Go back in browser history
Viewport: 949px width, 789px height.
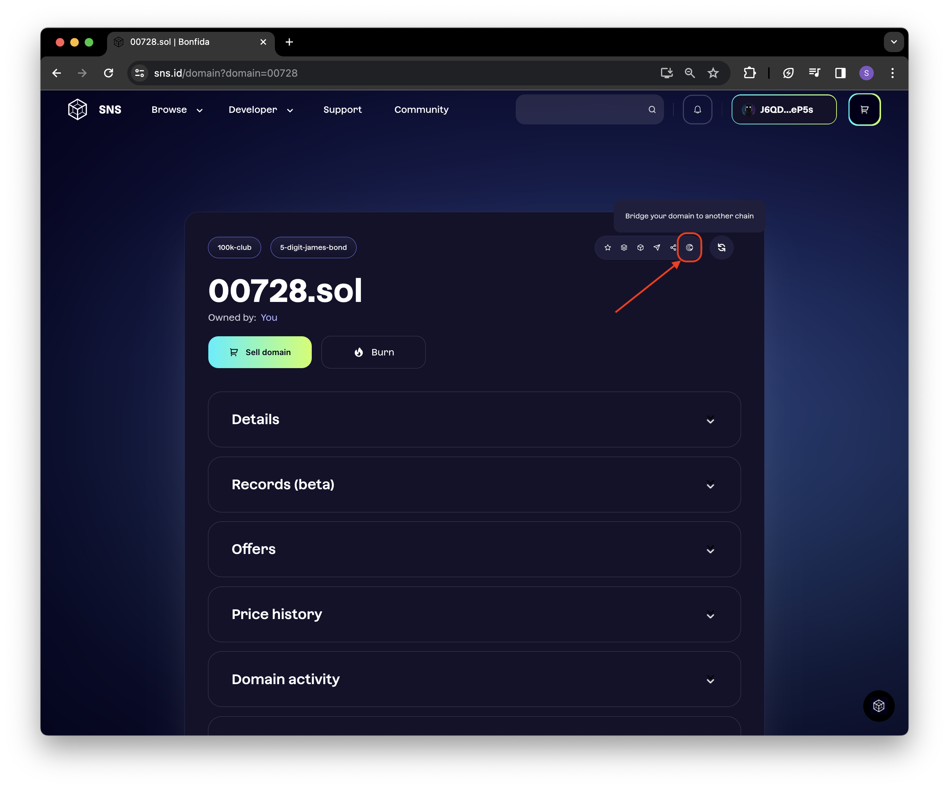pos(56,73)
